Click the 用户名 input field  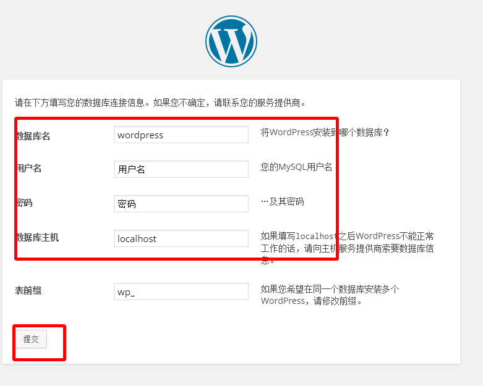point(181,169)
